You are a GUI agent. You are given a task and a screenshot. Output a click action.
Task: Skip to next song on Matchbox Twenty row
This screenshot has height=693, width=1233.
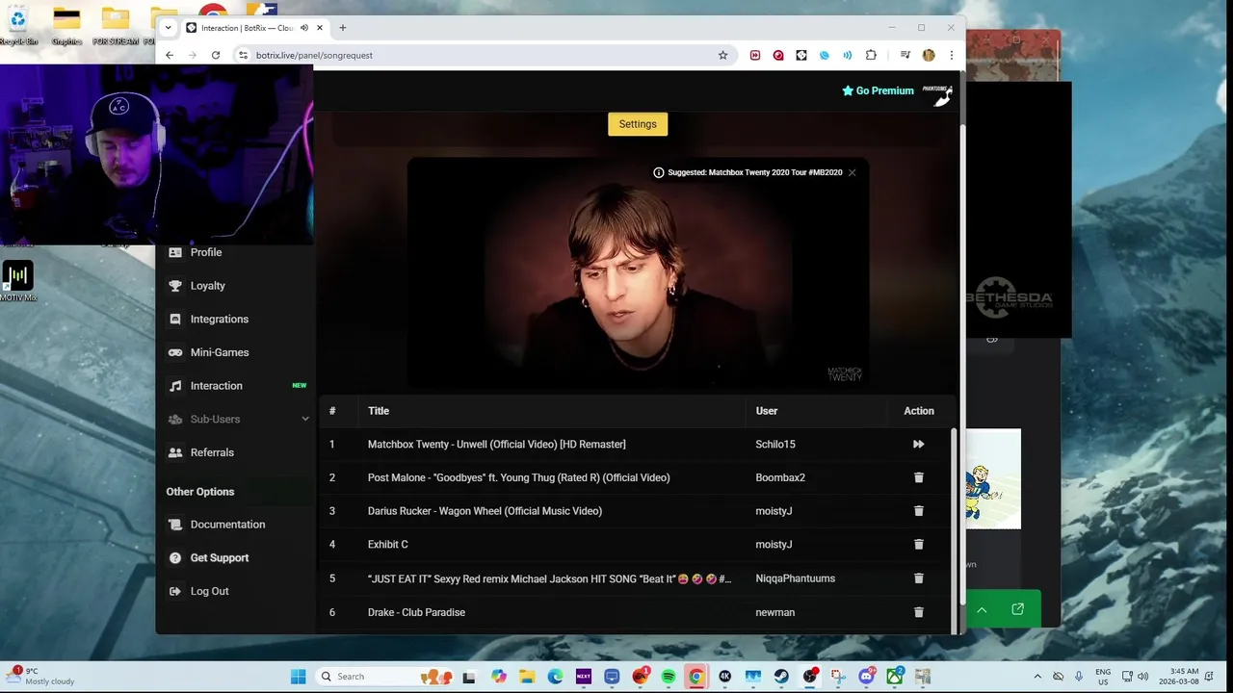pyautogui.click(x=918, y=444)
